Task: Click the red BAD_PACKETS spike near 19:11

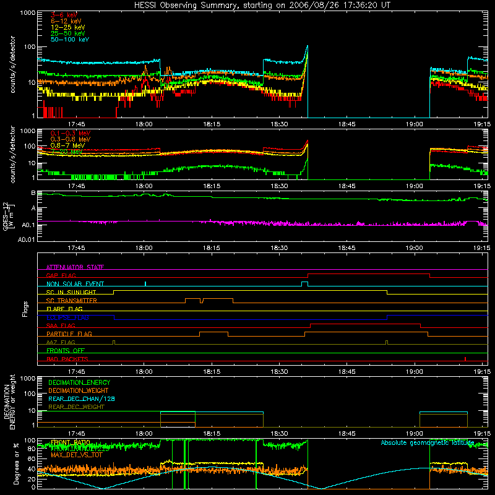Action: pyautogui.click(x=465, y=359)
